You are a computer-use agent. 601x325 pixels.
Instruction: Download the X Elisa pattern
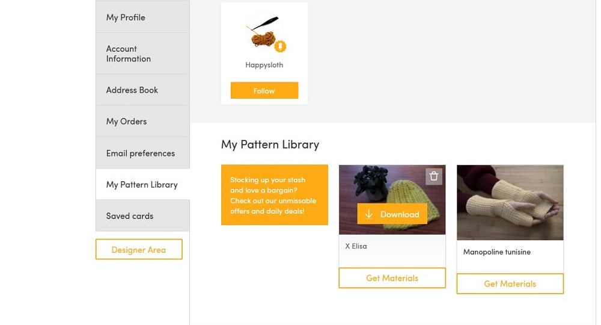(392, 214)
